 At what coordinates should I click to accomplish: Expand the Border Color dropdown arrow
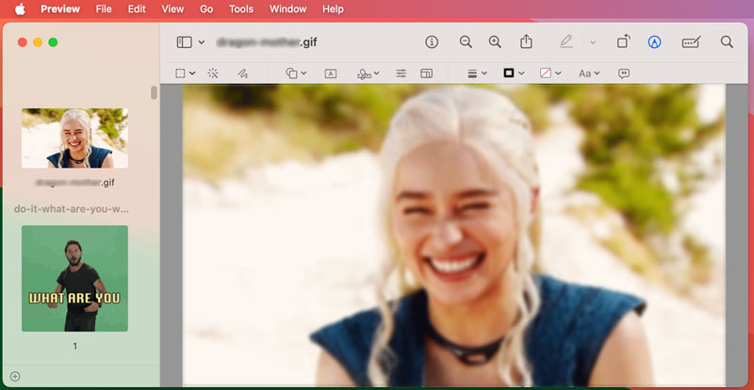[x=522, y=73]
